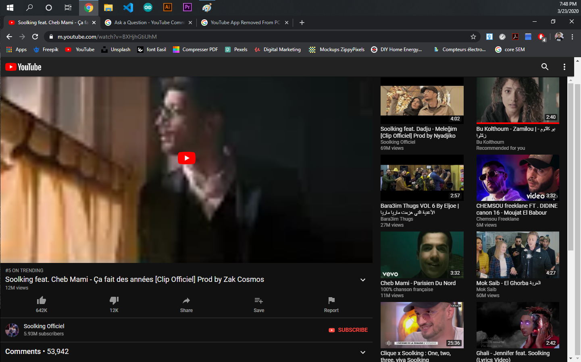Click the page vertical scrollbar thumb
The width and height of the screenshot is (581, 362).
pos(571,167)
